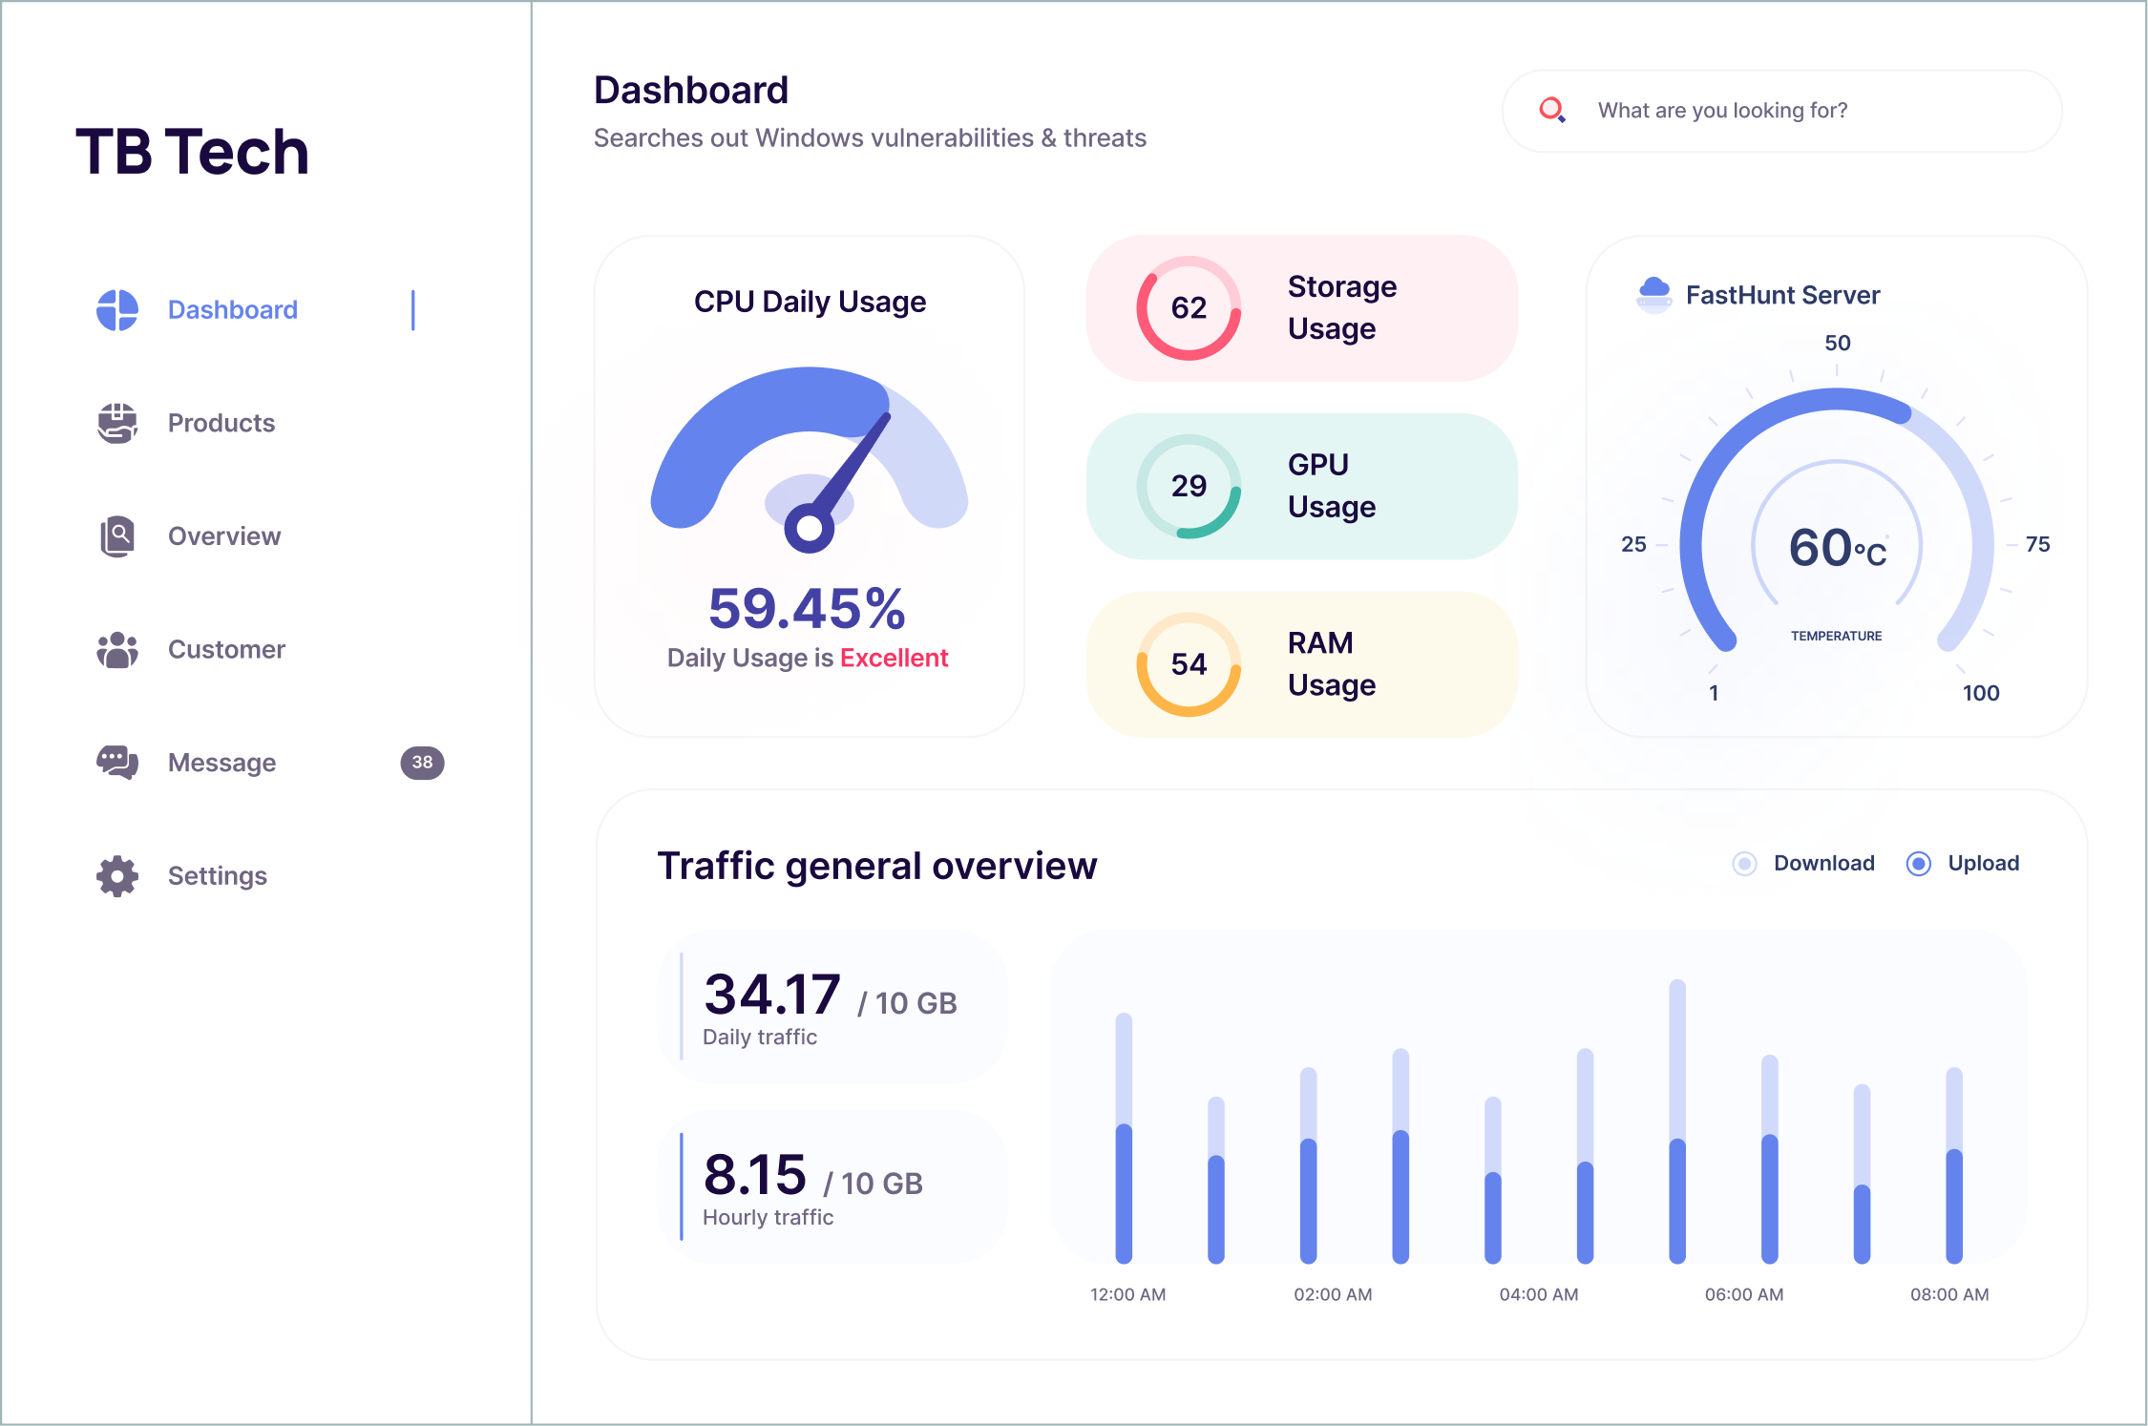This screenshot has width=2148, height=1426.
Task: Click the Hourly traffic 8.15 card
Action: coord(832,1186)
